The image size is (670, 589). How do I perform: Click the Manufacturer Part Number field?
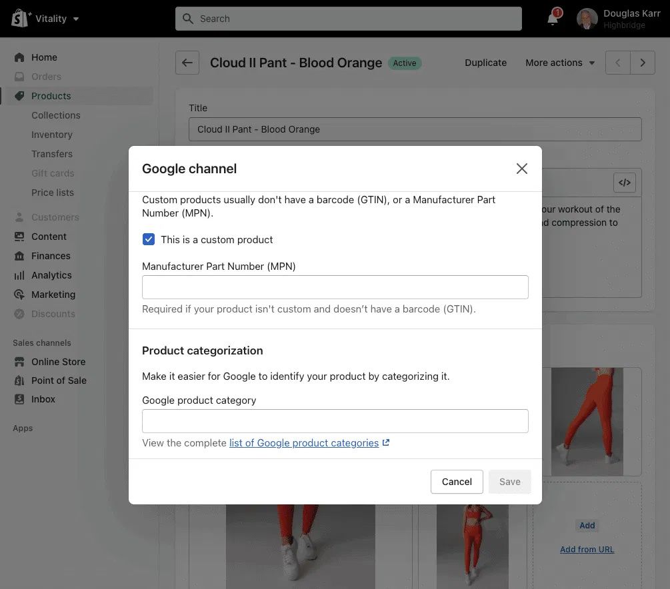coord(335,287)
